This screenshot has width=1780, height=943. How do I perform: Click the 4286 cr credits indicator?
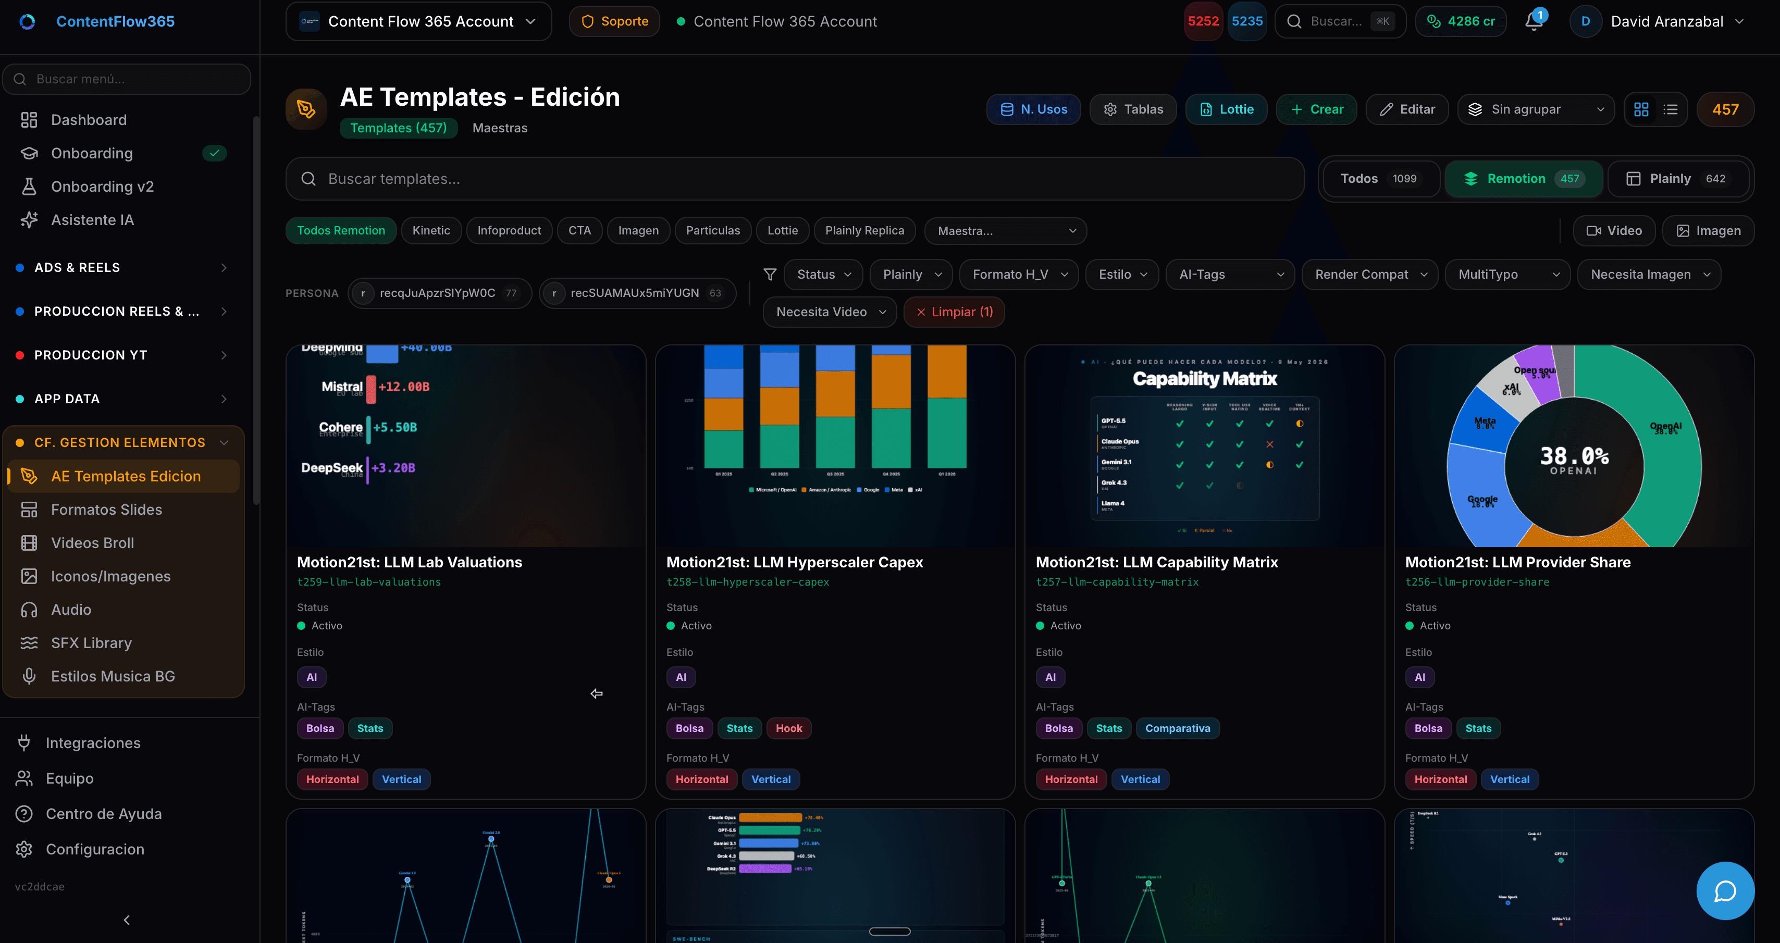pos(1461,21)
